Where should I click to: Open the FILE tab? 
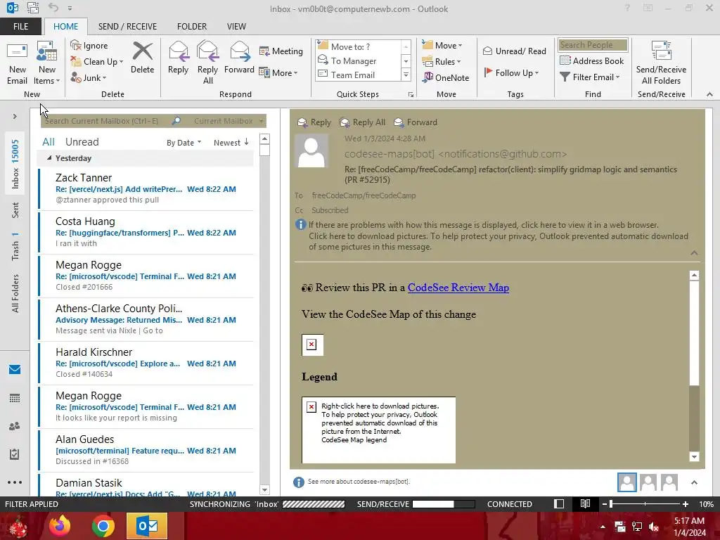20,27
